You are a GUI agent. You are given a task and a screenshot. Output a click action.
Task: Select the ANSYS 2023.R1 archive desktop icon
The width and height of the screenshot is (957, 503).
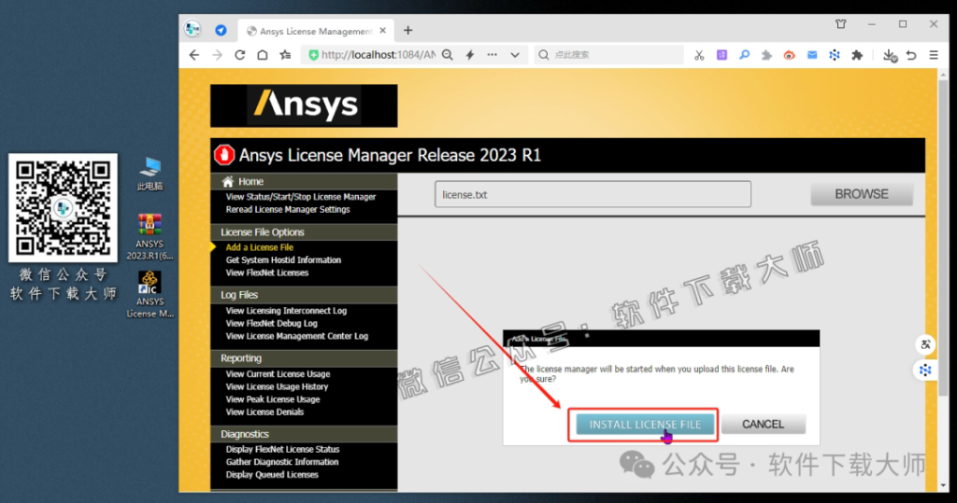click(150, 237)
